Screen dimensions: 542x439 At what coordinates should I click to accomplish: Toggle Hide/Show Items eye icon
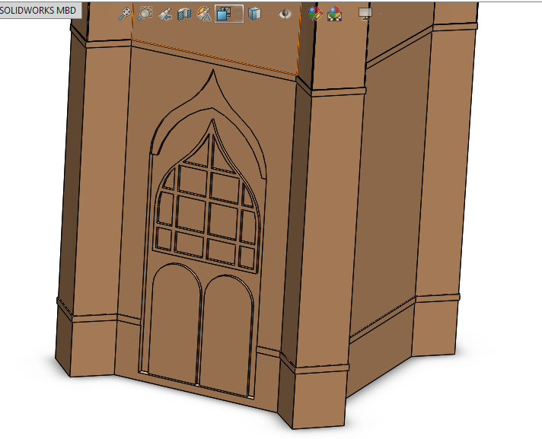(x=285, y=14)
